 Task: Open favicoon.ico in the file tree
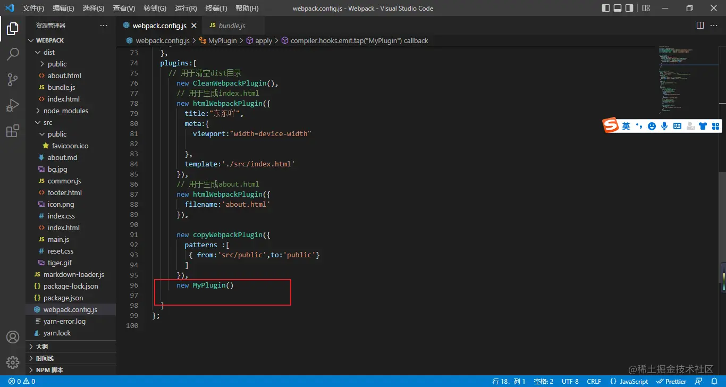pos(71,146)
